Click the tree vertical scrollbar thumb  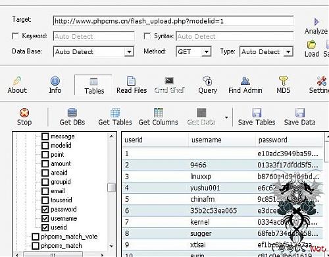111,188
